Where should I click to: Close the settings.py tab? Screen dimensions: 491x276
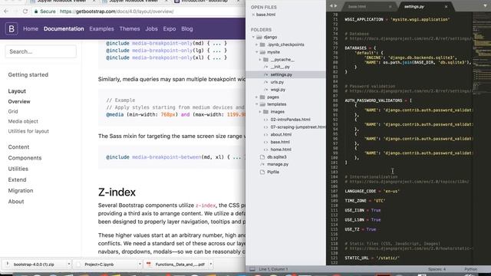(x=447, y=7)
